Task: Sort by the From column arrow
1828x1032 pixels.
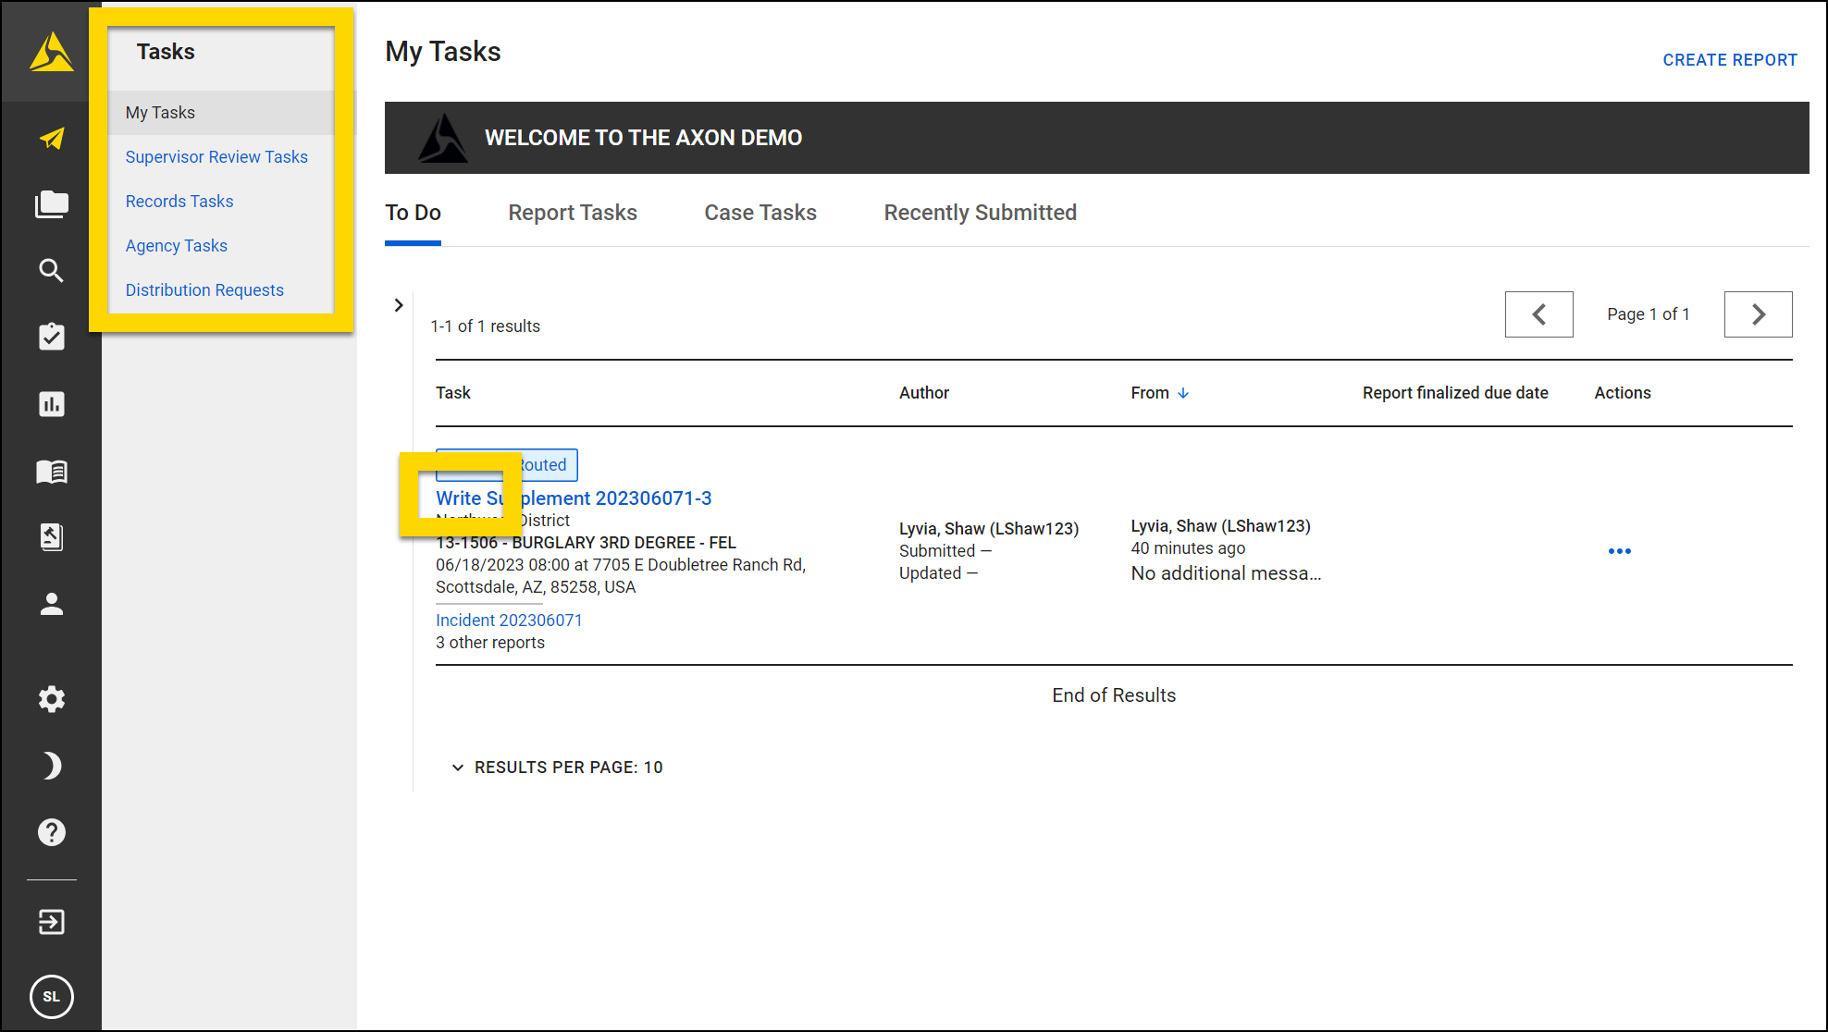Action: 1183,393
